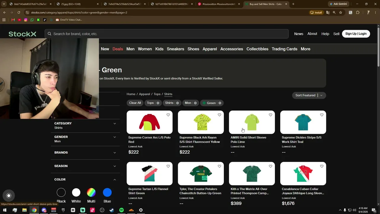Remove the Shirts filter chip
The width and height of the screenshot is (380, 214).
[178, 103]
